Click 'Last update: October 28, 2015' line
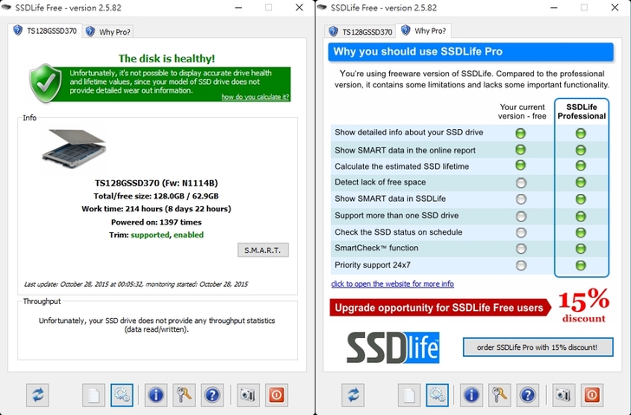Screen dimensions: 631x415 pos(136,284)
